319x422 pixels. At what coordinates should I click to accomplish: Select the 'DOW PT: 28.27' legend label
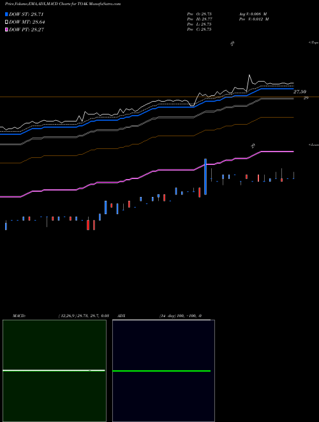(26, 29)
